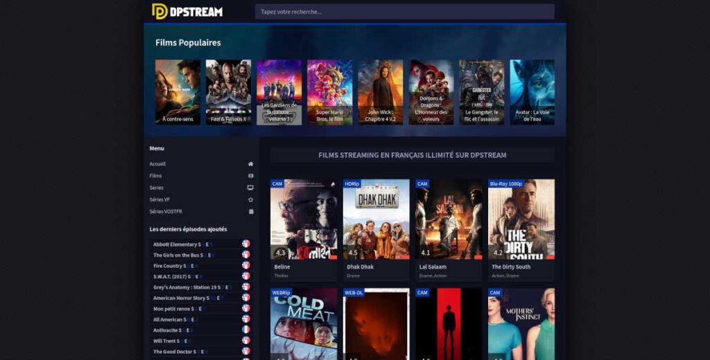
Task: Click the TV screen icon beside Series
Action: [x=250, y=187]
